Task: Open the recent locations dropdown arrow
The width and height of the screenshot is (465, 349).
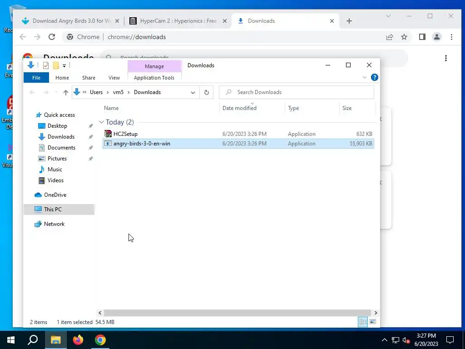Action: [56, 92]
